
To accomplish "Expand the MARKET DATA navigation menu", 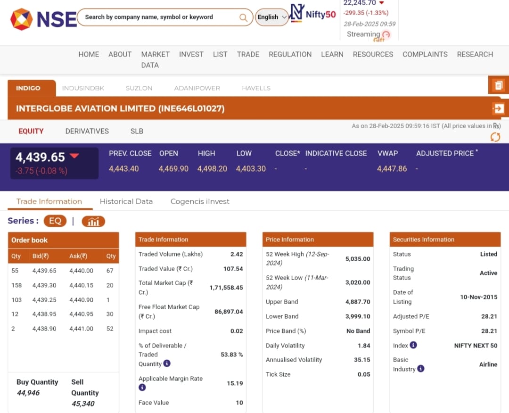I will (155, 59).
